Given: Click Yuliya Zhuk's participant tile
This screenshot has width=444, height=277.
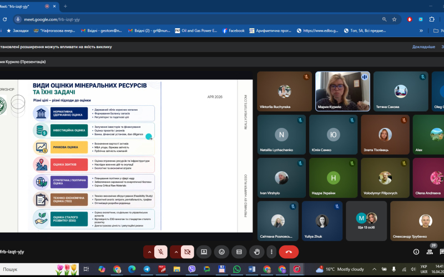Looking at the screenshot, I should (322, 221).
